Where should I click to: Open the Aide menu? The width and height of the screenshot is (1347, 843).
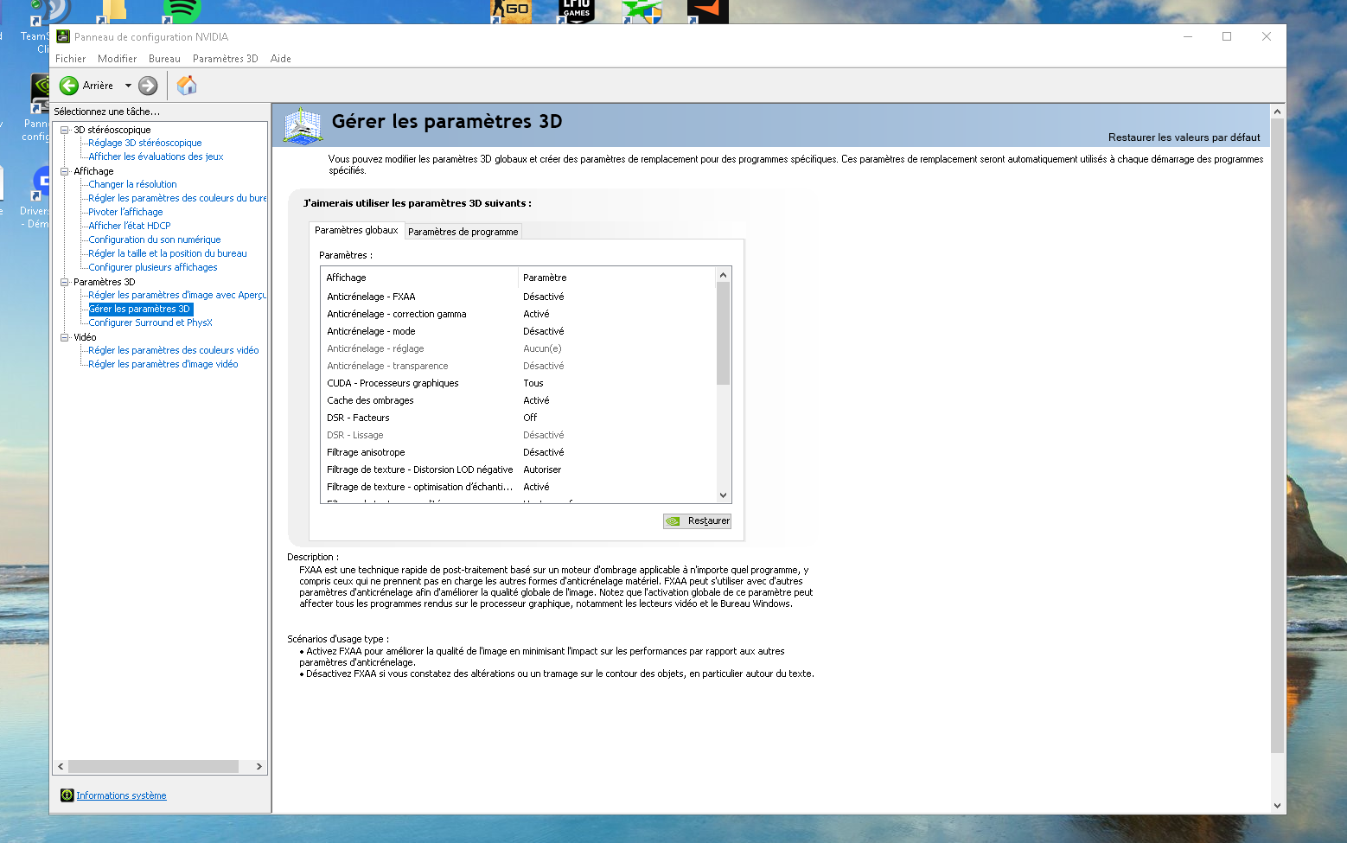[x=281, y=59]
